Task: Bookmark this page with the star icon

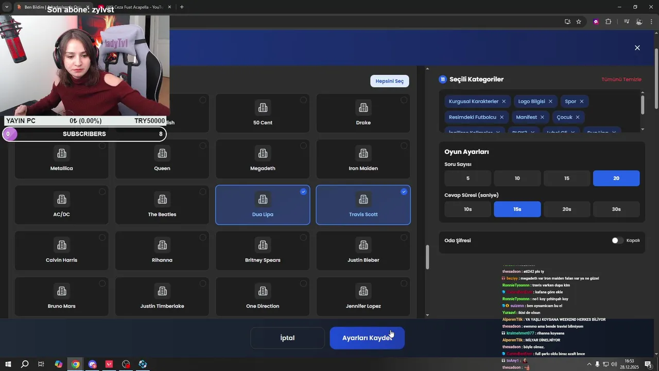Action: [x=579, y=22]
